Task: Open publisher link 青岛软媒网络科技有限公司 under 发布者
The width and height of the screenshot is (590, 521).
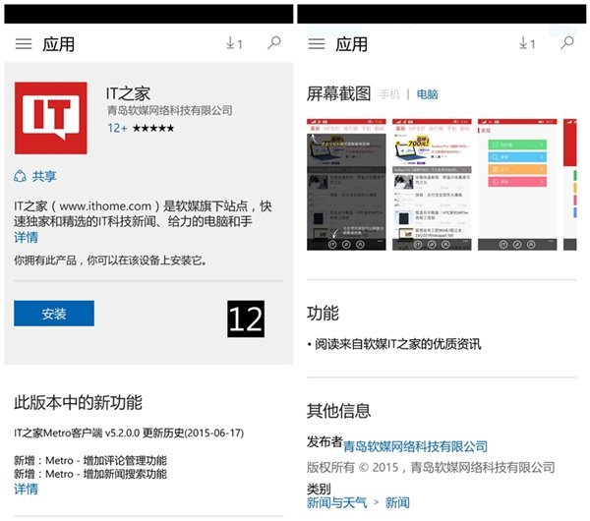Action: [415, 447]
